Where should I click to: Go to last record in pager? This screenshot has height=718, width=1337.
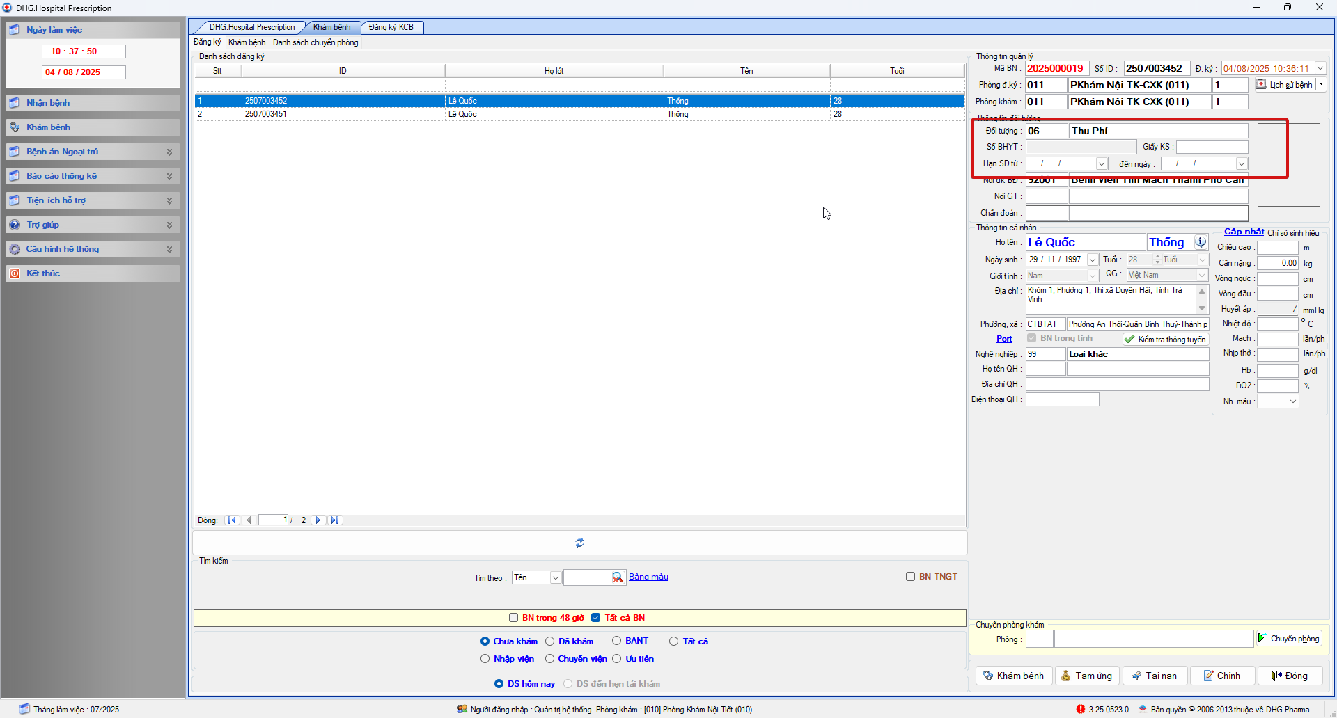point(335,520)
